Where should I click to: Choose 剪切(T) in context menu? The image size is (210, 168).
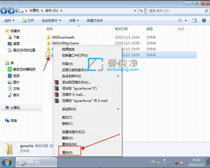pyautogui.click(x=88, y=118)
